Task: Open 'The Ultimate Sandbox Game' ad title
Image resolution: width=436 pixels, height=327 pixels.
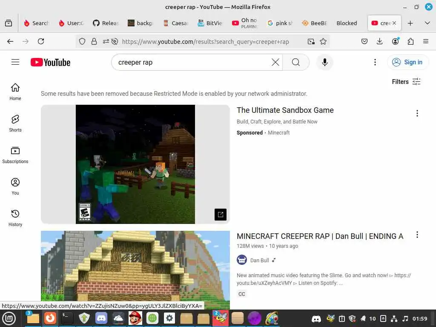Action: pos(285,110)
